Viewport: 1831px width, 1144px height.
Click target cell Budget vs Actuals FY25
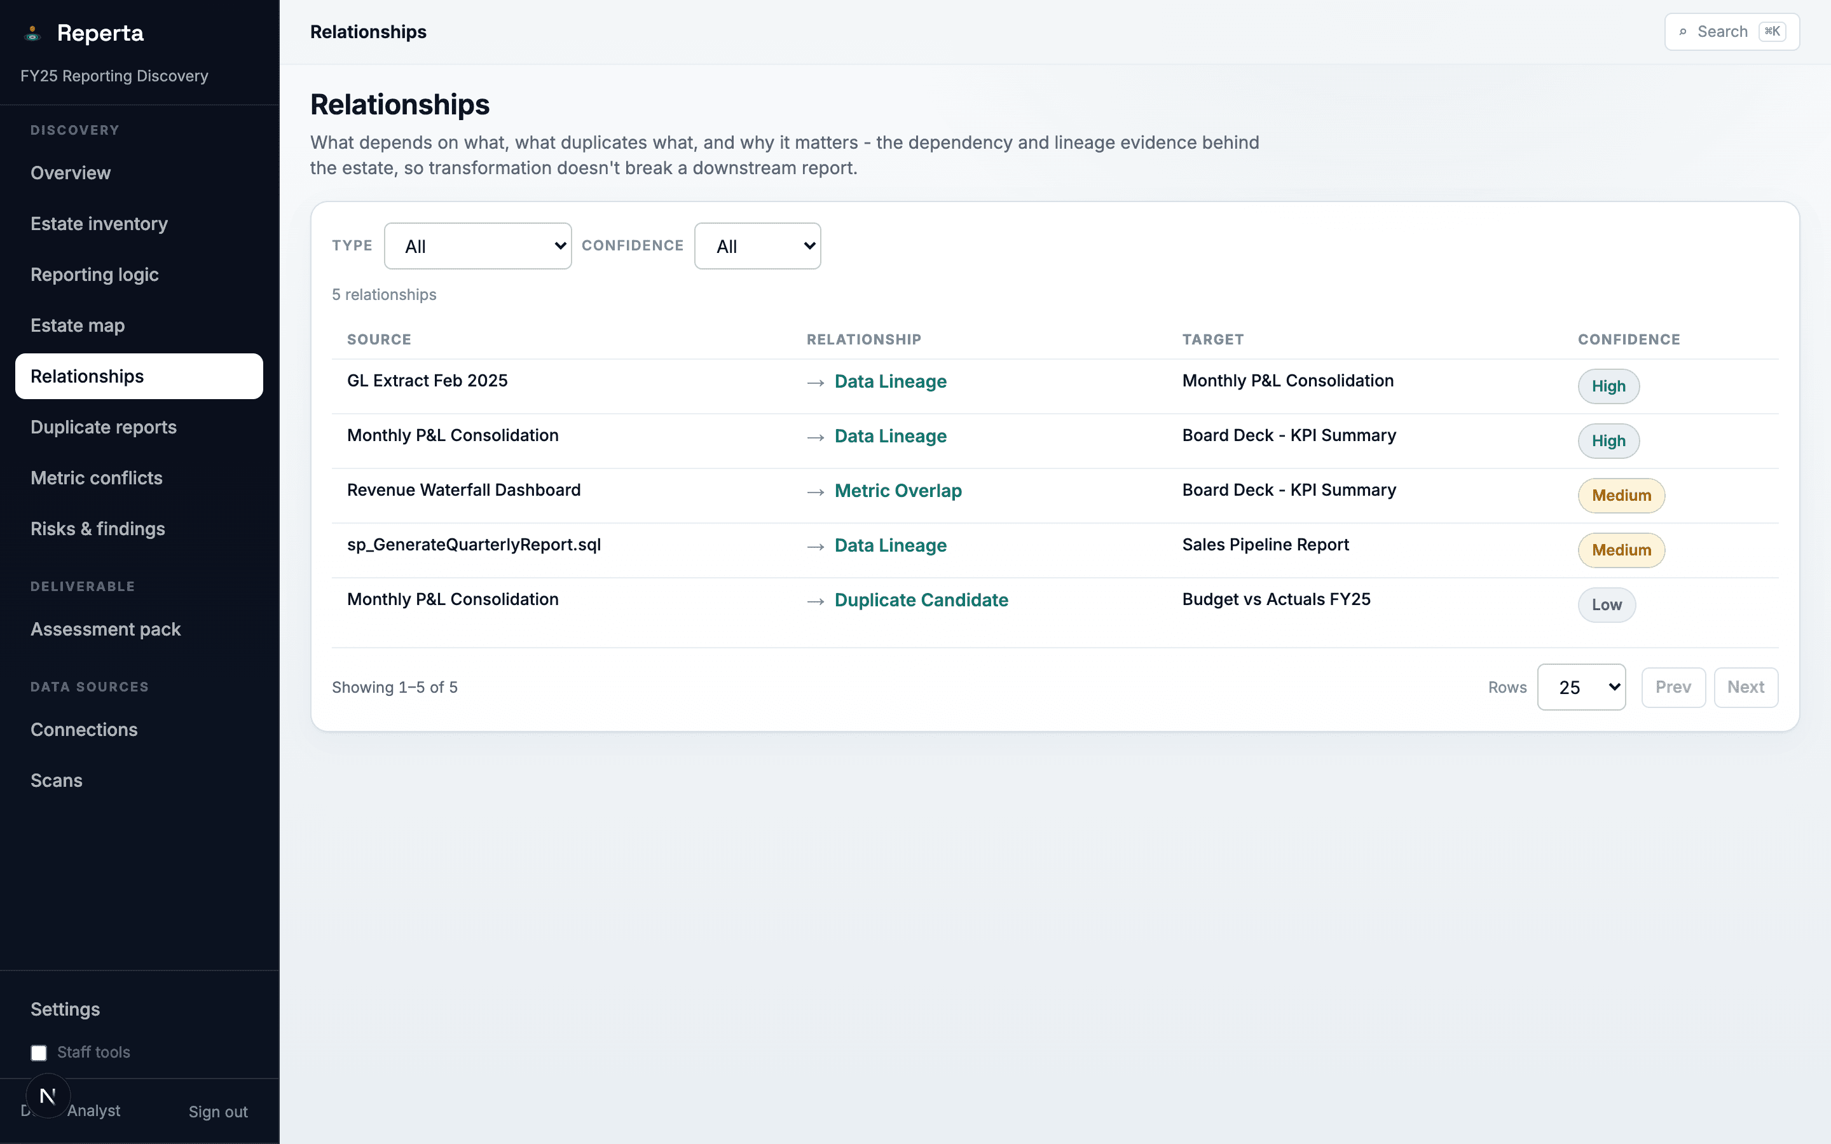1275,599
